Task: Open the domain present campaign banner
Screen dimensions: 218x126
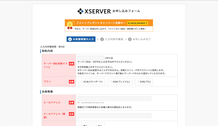Action: [x=109, y=25]
